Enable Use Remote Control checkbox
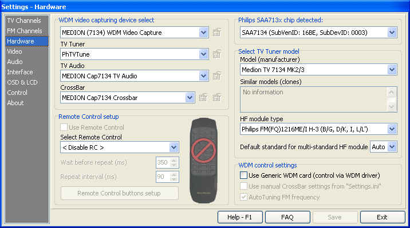410x228 pixels. [64, 127]
